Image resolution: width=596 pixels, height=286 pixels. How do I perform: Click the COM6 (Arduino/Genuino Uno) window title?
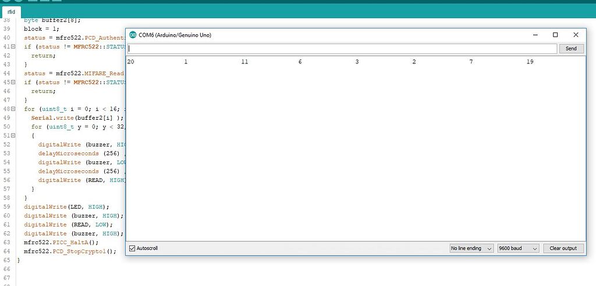click(x=175, y=35)
